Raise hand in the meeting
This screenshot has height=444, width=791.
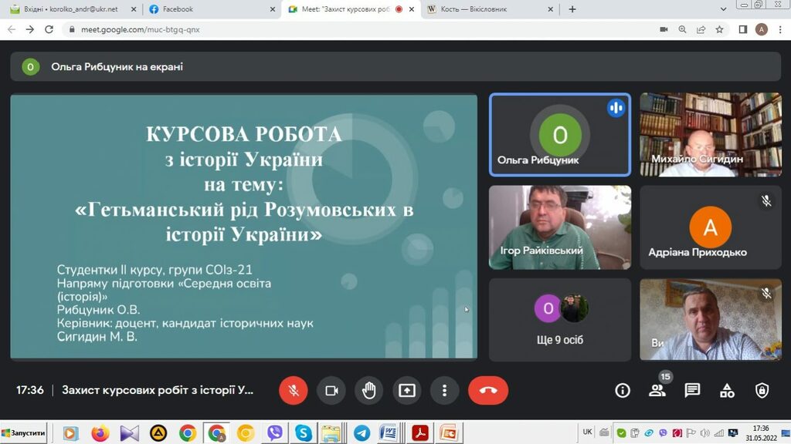[x=369, y=390]
